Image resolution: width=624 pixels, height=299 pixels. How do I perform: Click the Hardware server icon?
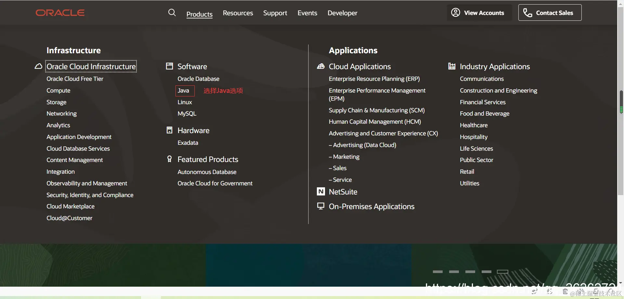169,130
